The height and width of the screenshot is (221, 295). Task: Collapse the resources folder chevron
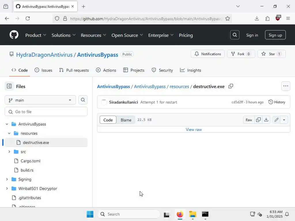click(9, 133)
